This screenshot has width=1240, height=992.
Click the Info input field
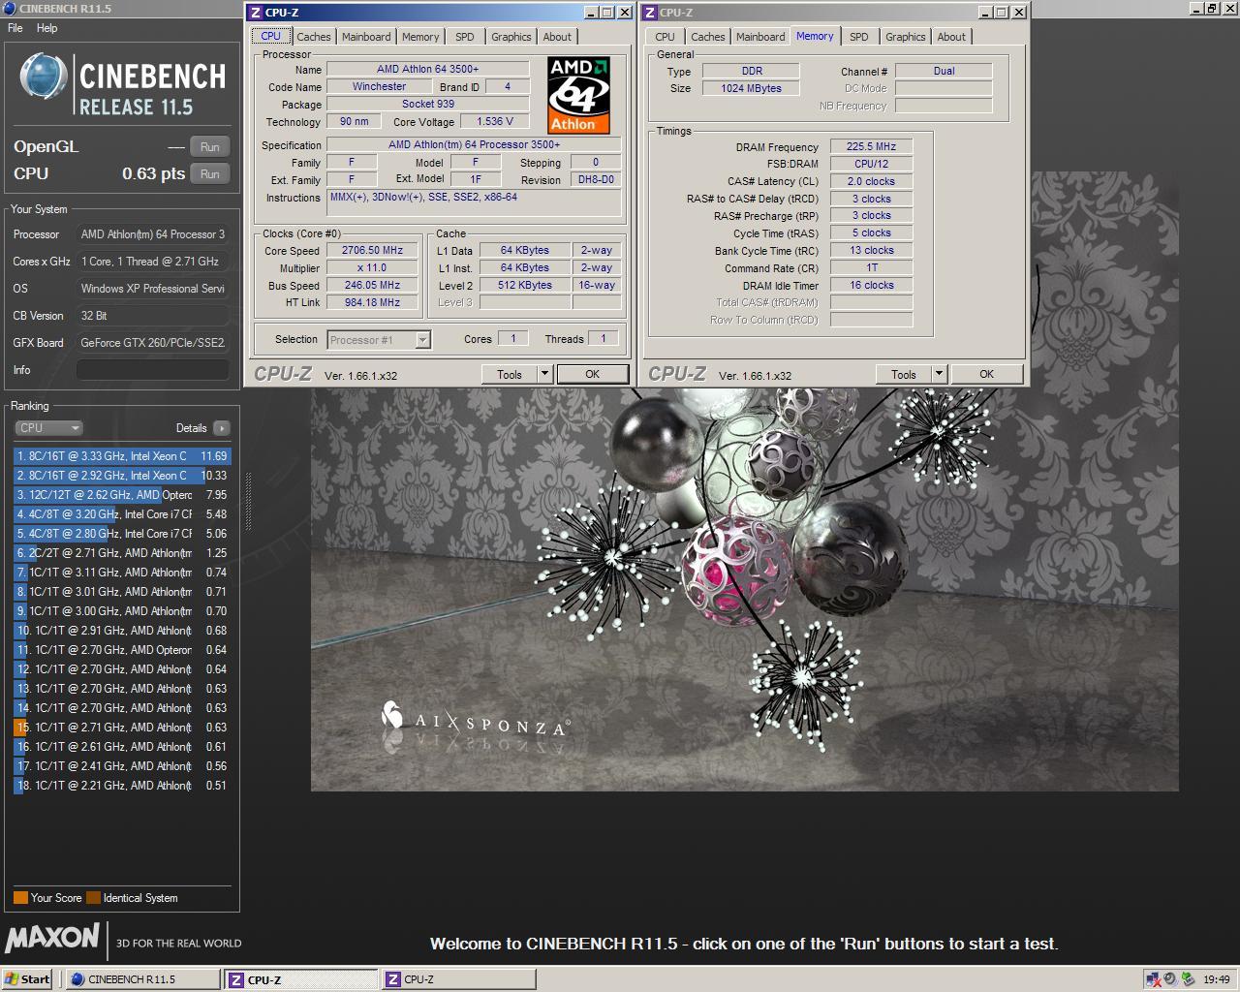[152, 370]
